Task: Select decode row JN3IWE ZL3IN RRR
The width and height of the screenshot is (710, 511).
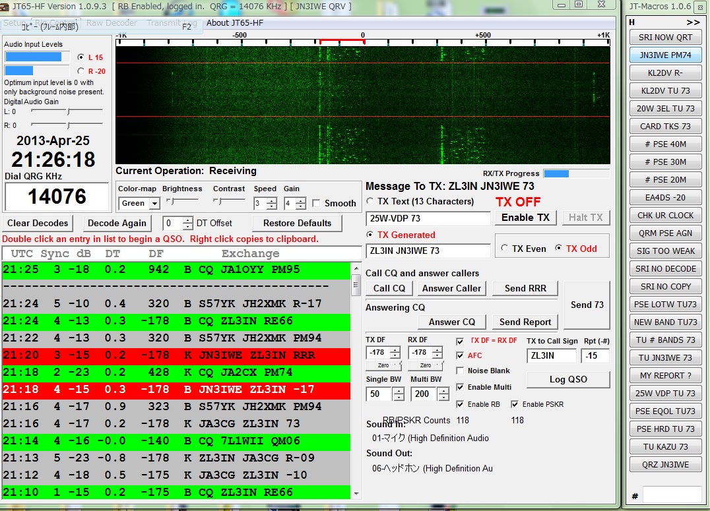Action: [x=176, y=355]
